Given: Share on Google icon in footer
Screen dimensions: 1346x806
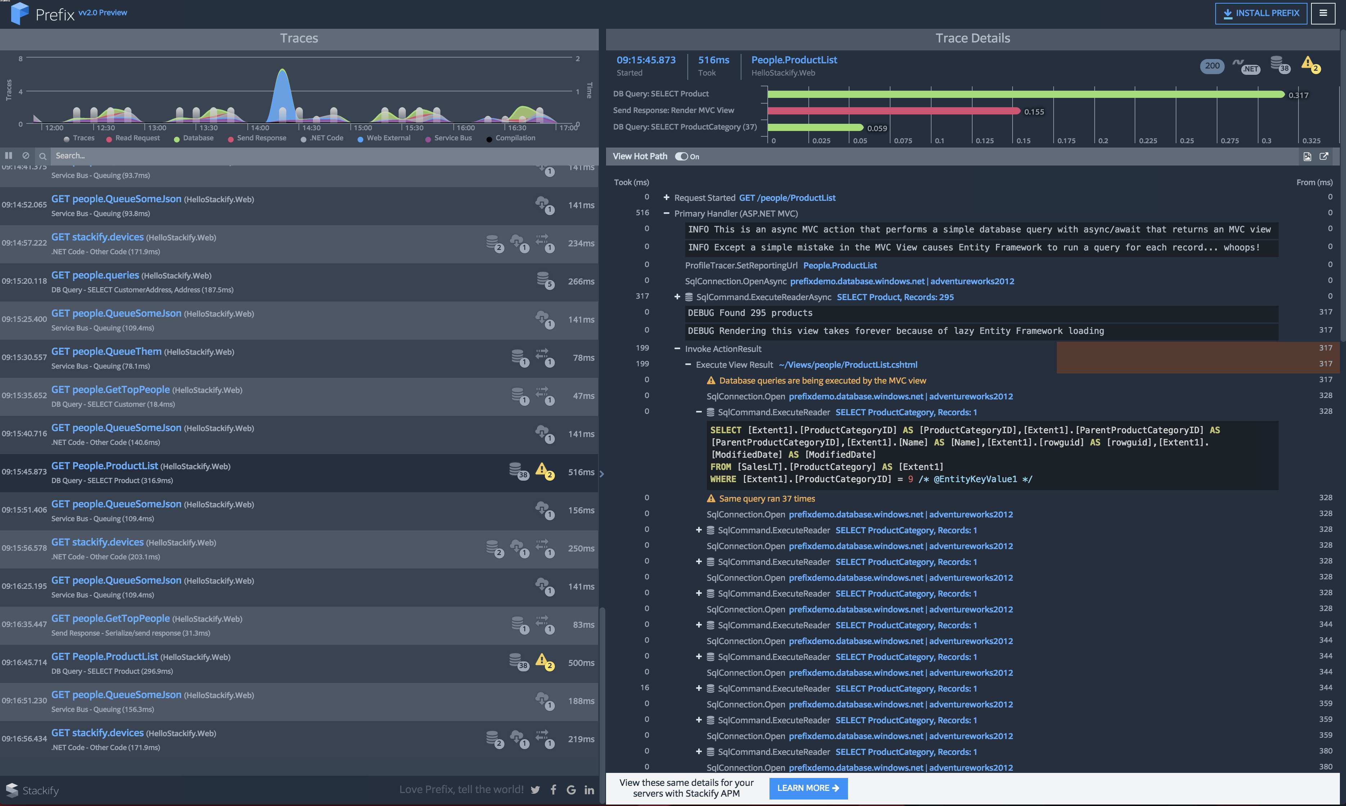Looking at the screenshot, I should click(x=571, y=790).
